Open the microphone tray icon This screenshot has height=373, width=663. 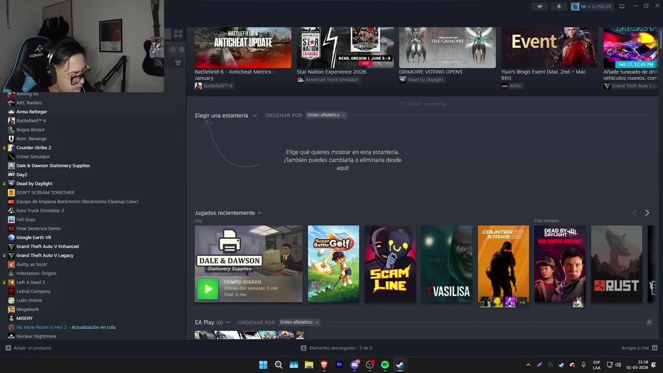(583, 365)
